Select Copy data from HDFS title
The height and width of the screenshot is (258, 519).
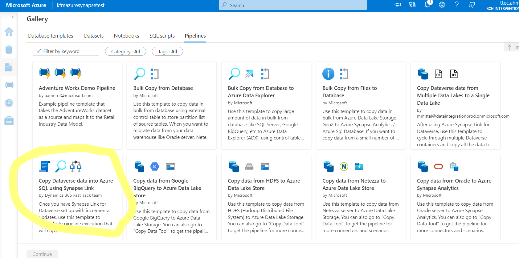tap(264, 184)
